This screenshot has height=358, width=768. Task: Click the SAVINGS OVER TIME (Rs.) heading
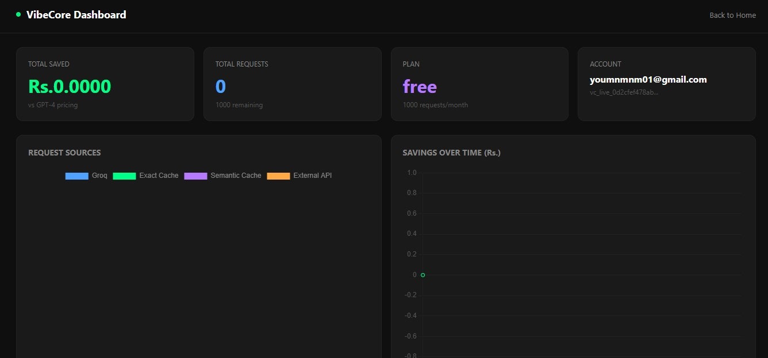[451, 153]
